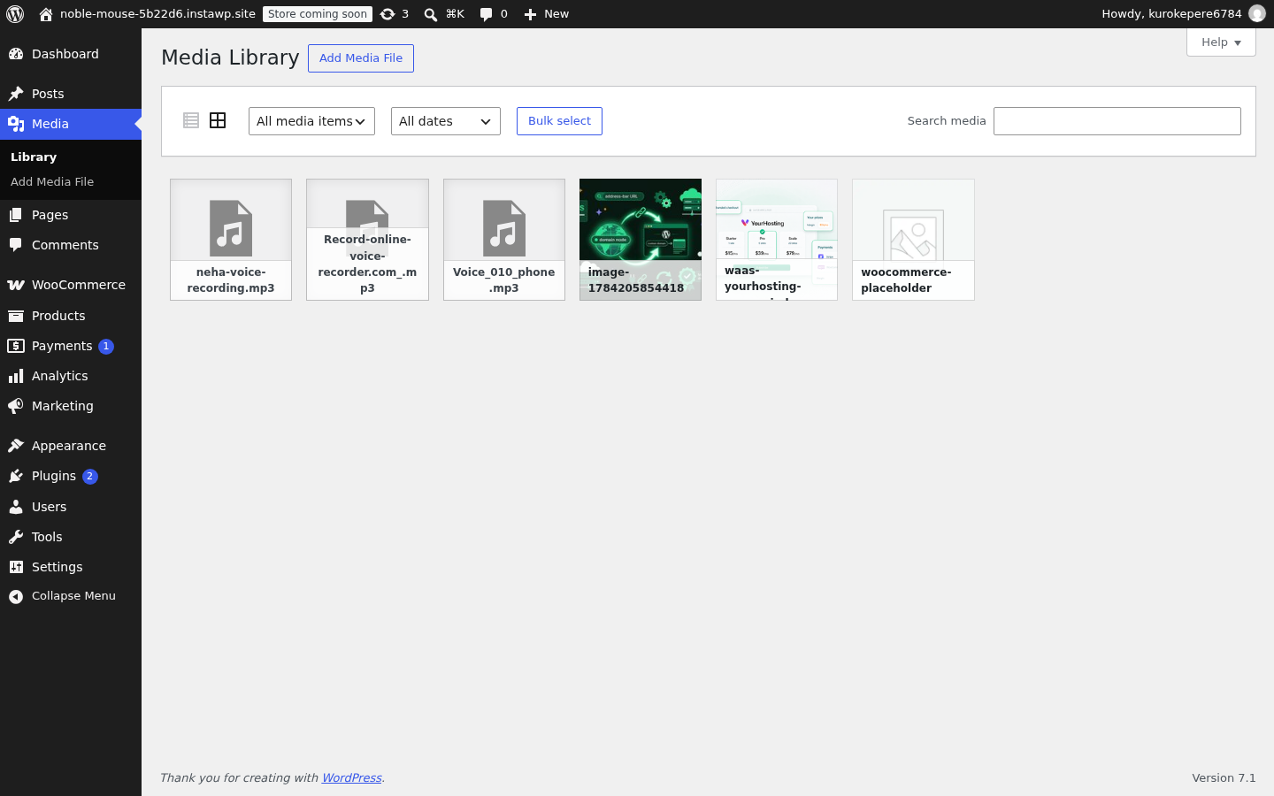Select neha-voice-recording.mp3 attachment
Viewport: 1274px width, 796px height.
(231, 240)
